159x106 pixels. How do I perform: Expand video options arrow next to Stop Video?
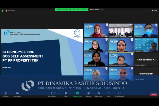tap(22, 93)
